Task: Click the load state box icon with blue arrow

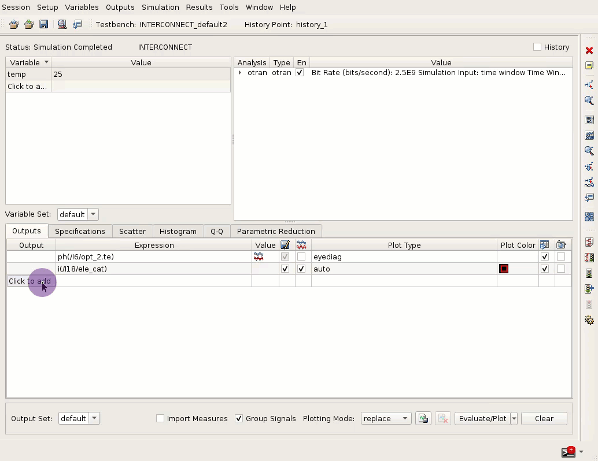Action: coord(14,24)
